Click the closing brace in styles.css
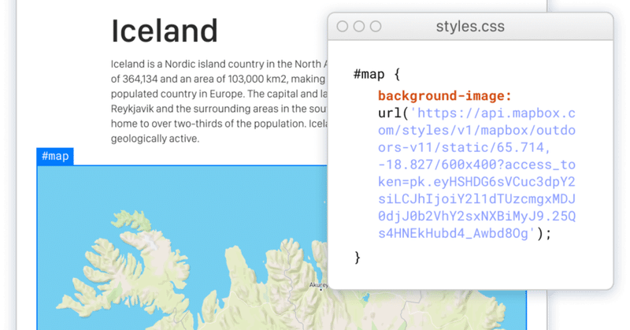The width and height of the screenshot is (630, 330). (x=358, y=258)
